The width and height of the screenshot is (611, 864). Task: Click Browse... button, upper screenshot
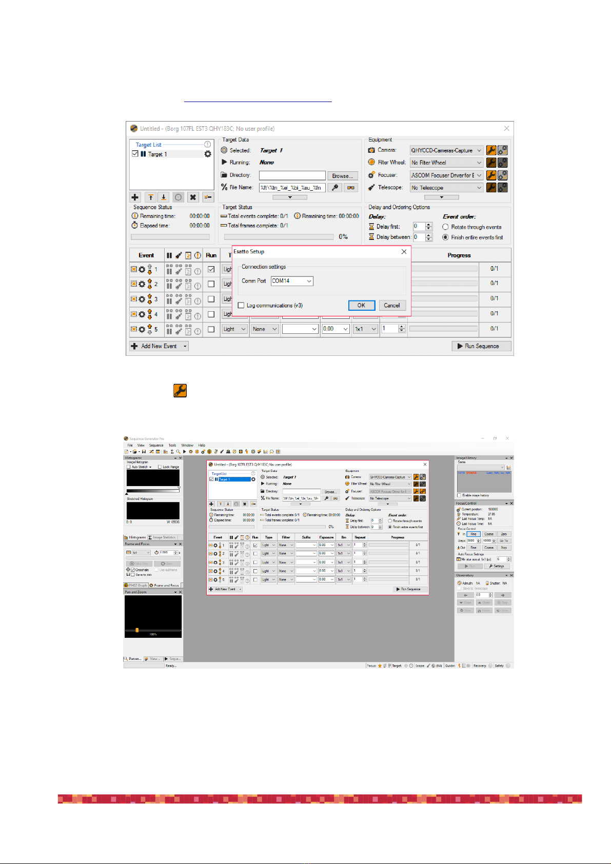pyautogui.click(x=342, y=175)
